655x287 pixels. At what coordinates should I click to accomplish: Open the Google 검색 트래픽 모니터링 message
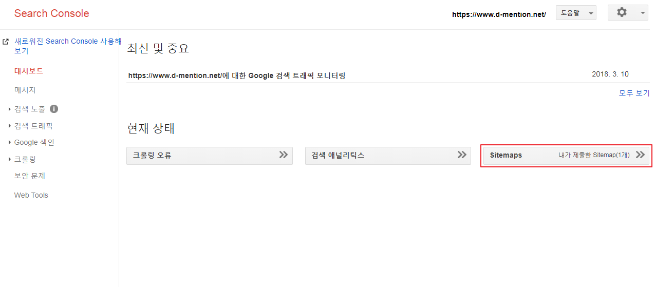pos(237,75)
